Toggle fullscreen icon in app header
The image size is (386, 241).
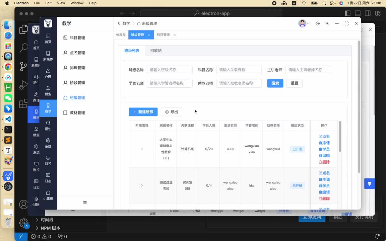click(x=346, y=23)
